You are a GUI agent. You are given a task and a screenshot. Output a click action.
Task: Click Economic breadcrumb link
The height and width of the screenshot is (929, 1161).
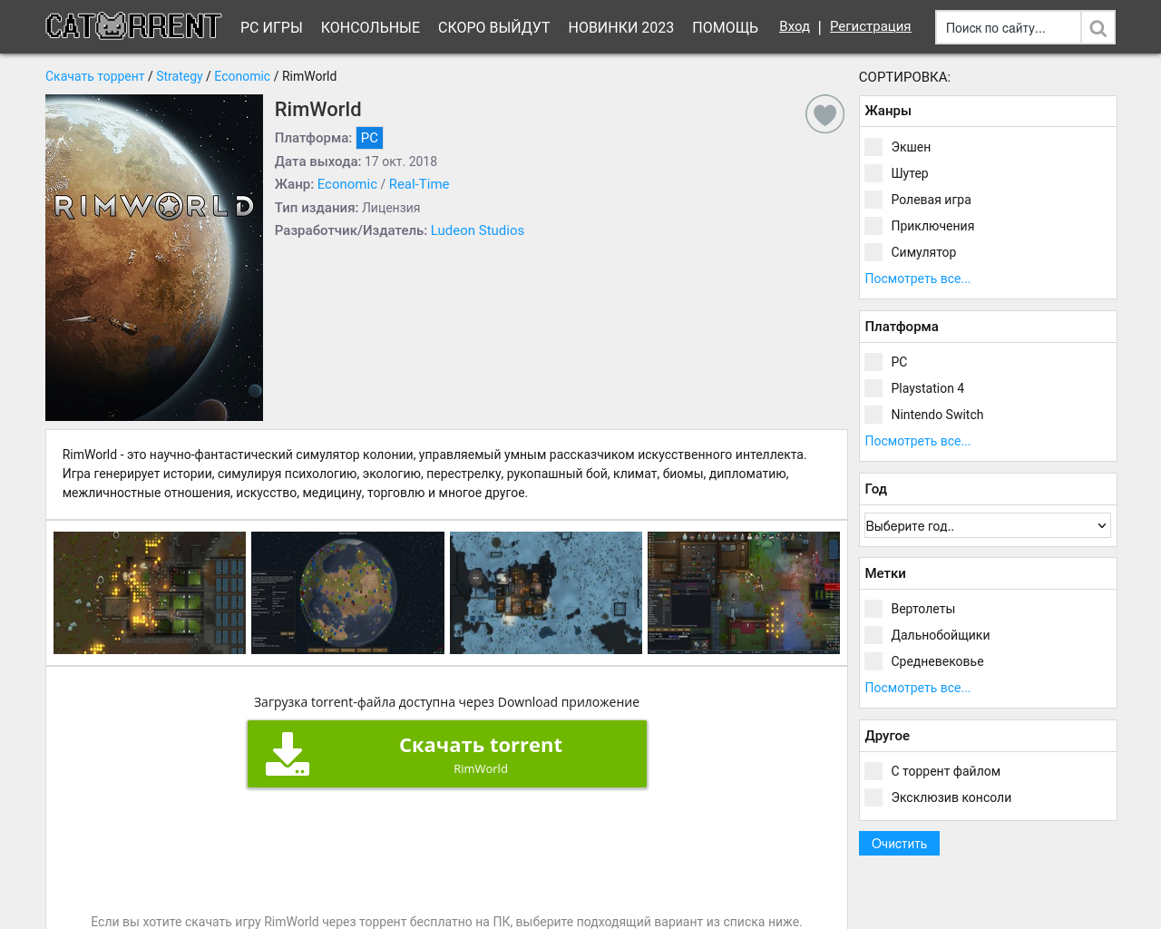tap(242, 76)
